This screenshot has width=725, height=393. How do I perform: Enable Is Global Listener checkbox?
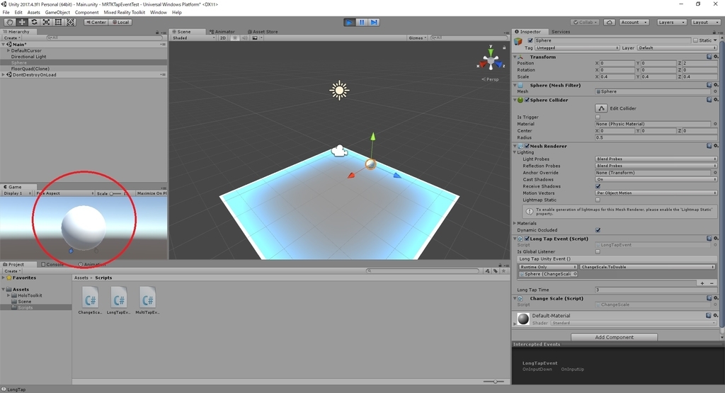[x=598, y=251]
